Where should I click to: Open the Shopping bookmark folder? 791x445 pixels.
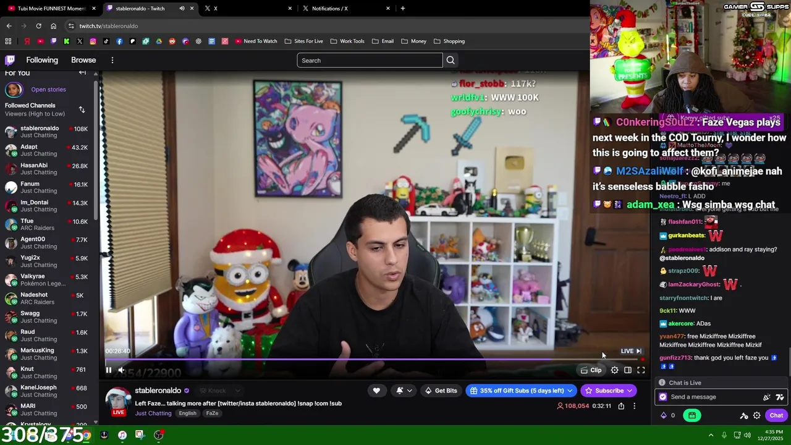[x=449, y=41]
